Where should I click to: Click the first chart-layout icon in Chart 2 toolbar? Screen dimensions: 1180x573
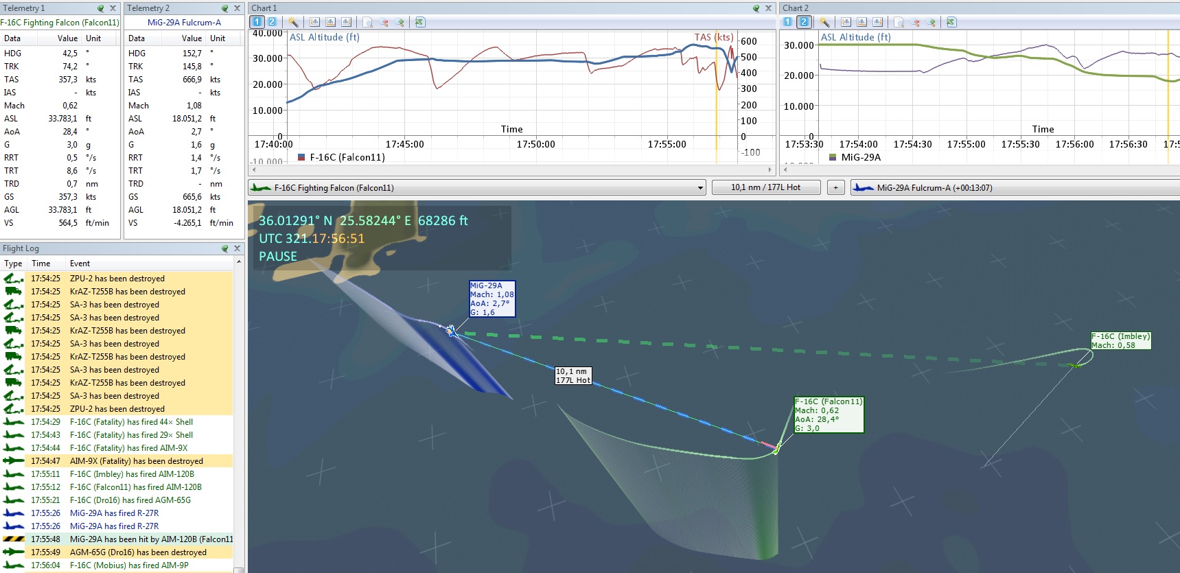[846, 22]
